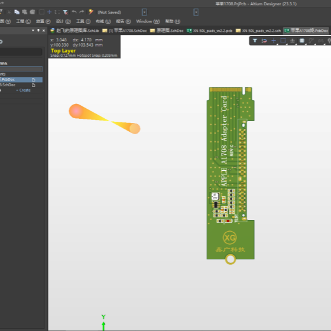Click the Interactive Routing icon in the Active Bar
The height and width of the screenshot is (331, 331).
(x=311, y=41)
